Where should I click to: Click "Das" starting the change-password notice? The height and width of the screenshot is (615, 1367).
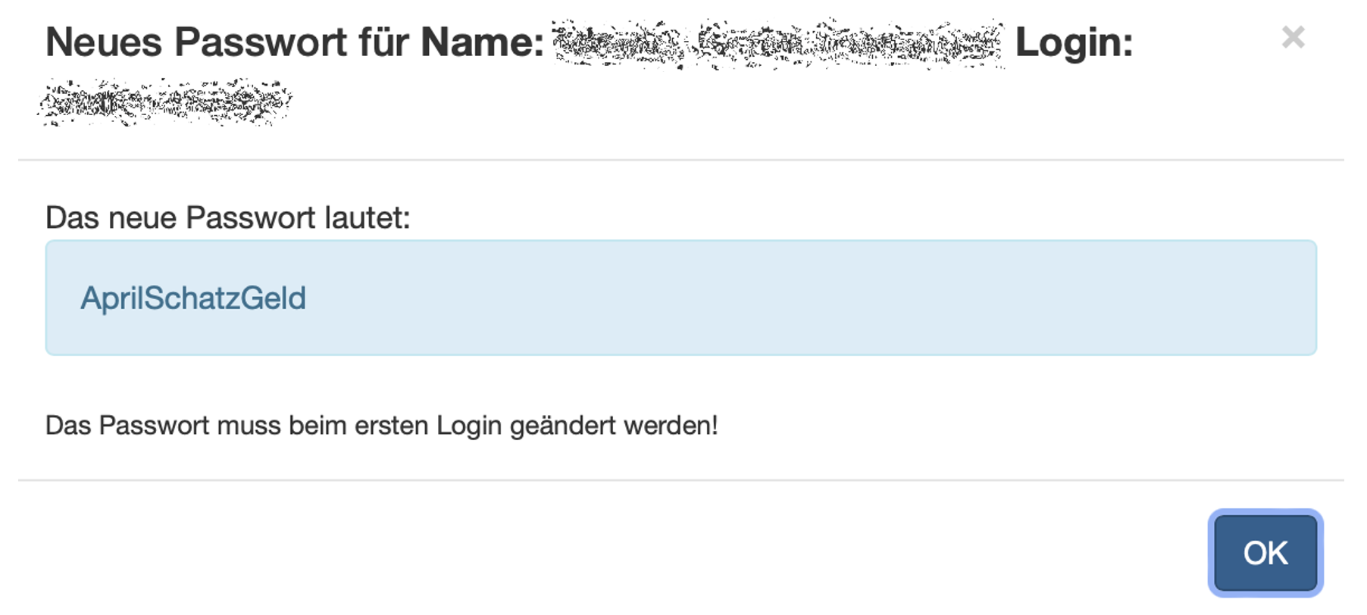pyautogui.click(x=68, y=426)
